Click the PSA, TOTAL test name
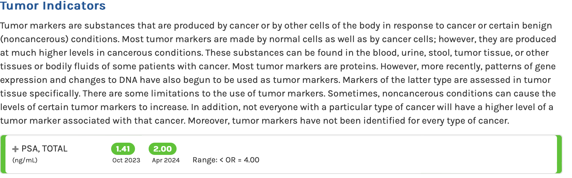 [44, 149]
